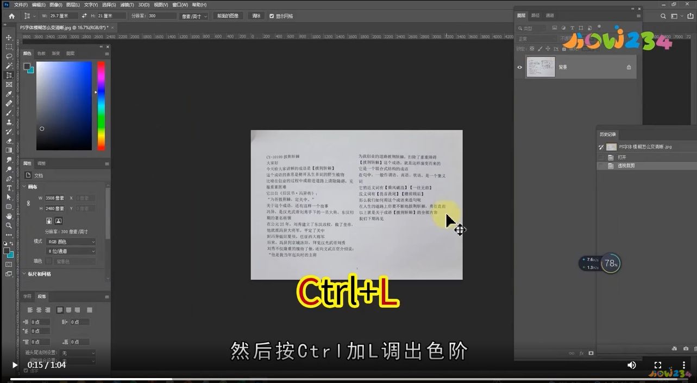Set history brush source on 打开 state

601,157
